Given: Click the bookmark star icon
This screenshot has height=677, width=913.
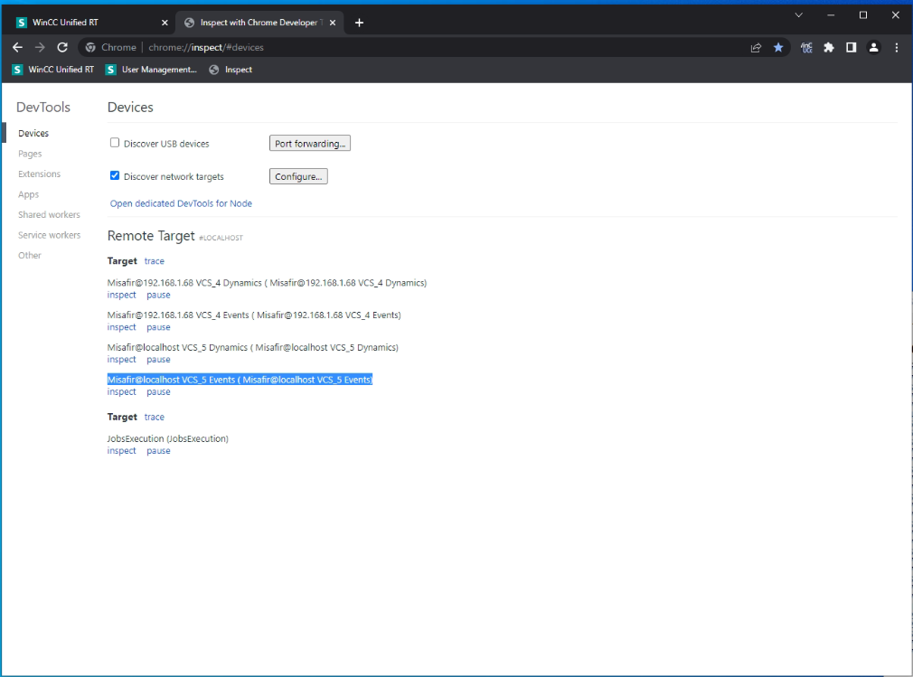Looking at the screenshot, I should 778,48.
